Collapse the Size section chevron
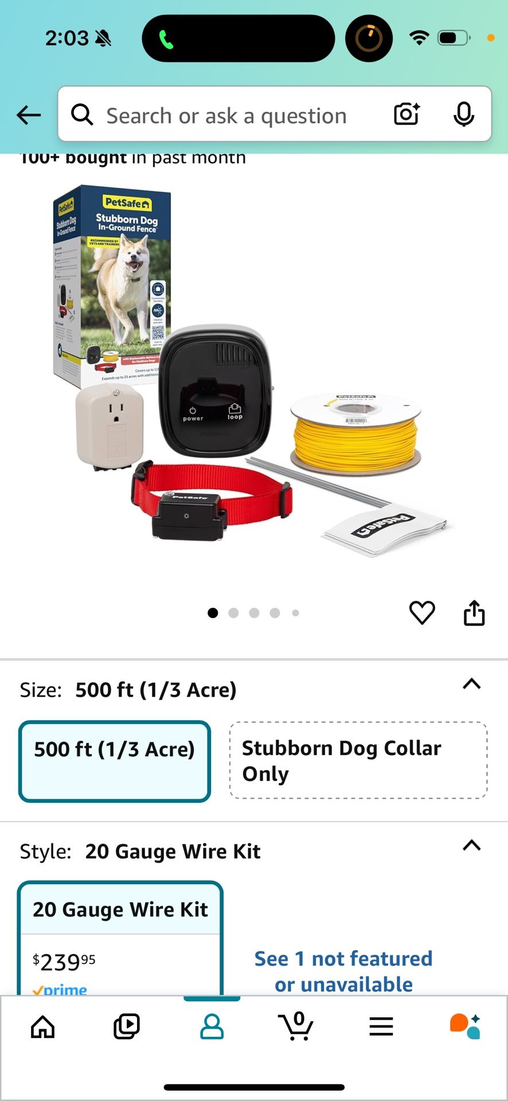This screenshot has width=508, height=1101. 471,684
